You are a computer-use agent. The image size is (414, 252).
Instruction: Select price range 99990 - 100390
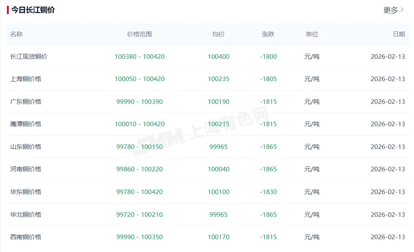click(x=139, y=102)
